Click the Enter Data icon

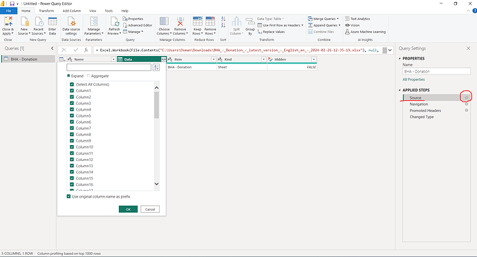(53, 21)
